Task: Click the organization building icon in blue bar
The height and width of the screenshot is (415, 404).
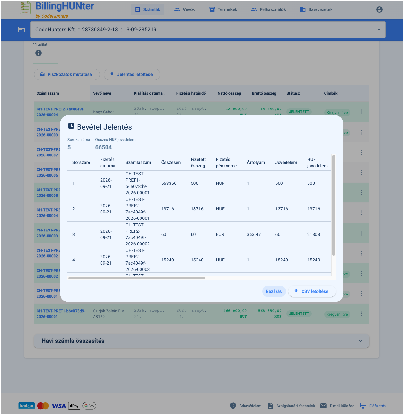Action: [21, 30]
